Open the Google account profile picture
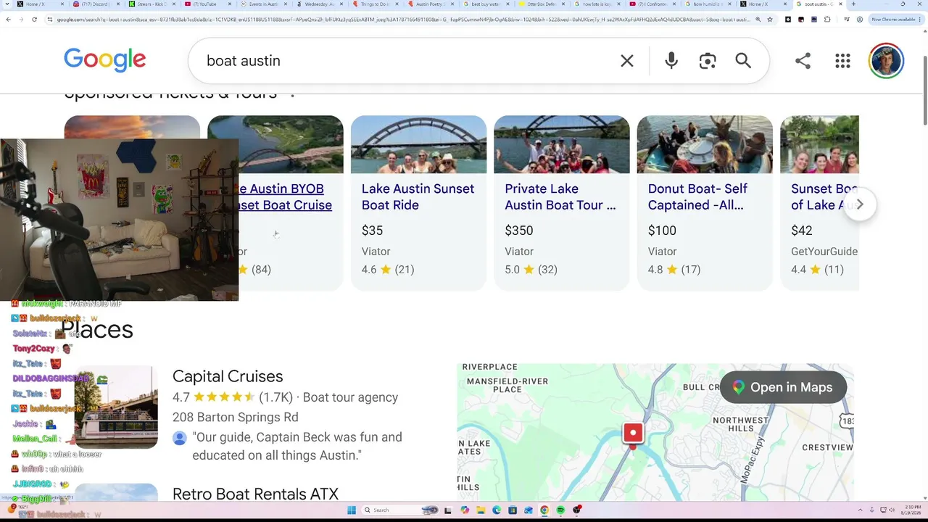Viewport: 928px width, 522px height. pyautogui.click(x=886, y=61)
